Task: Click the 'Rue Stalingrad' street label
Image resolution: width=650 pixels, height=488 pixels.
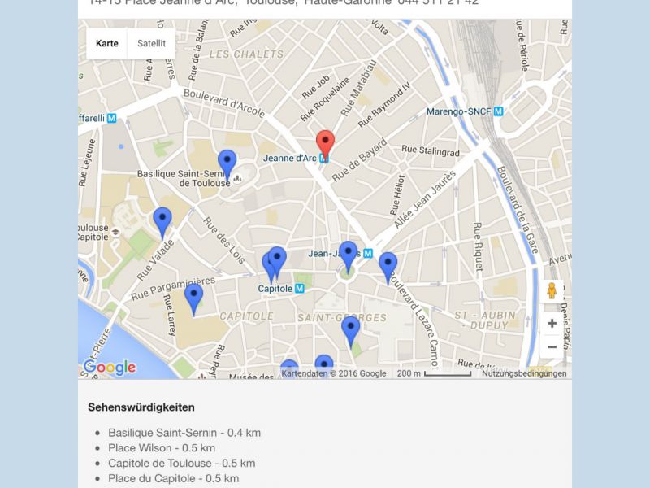Action: pos(431,150)
